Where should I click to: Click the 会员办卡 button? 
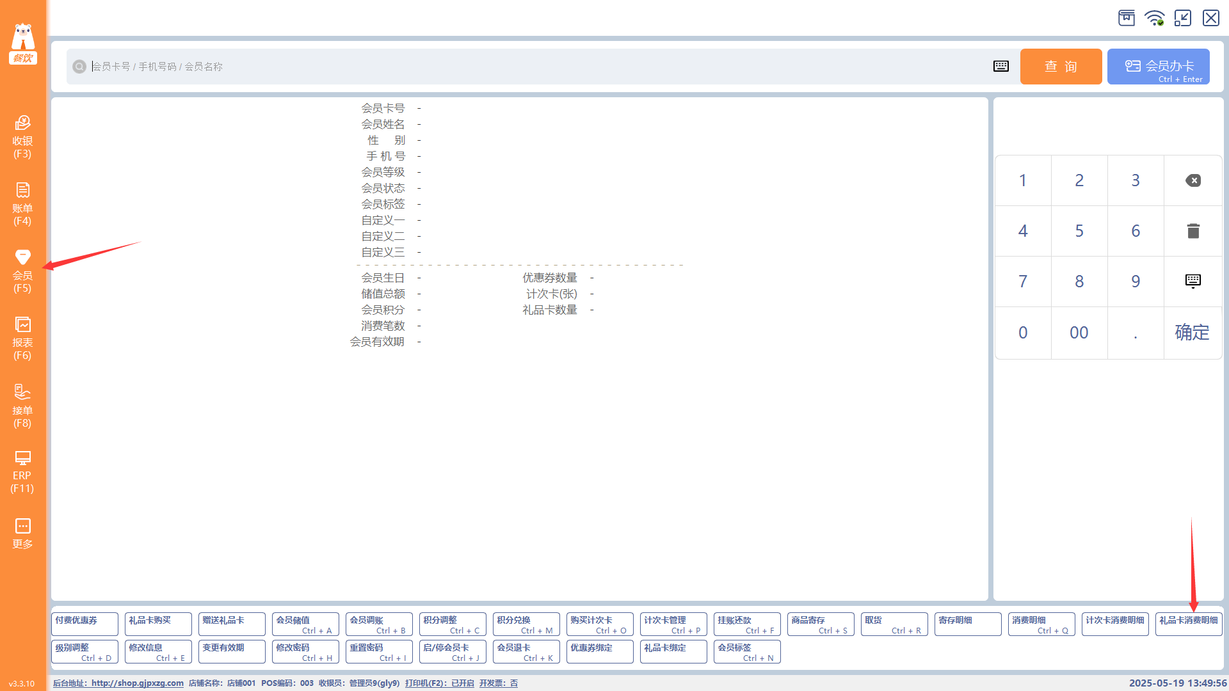tap(1158, 67)
